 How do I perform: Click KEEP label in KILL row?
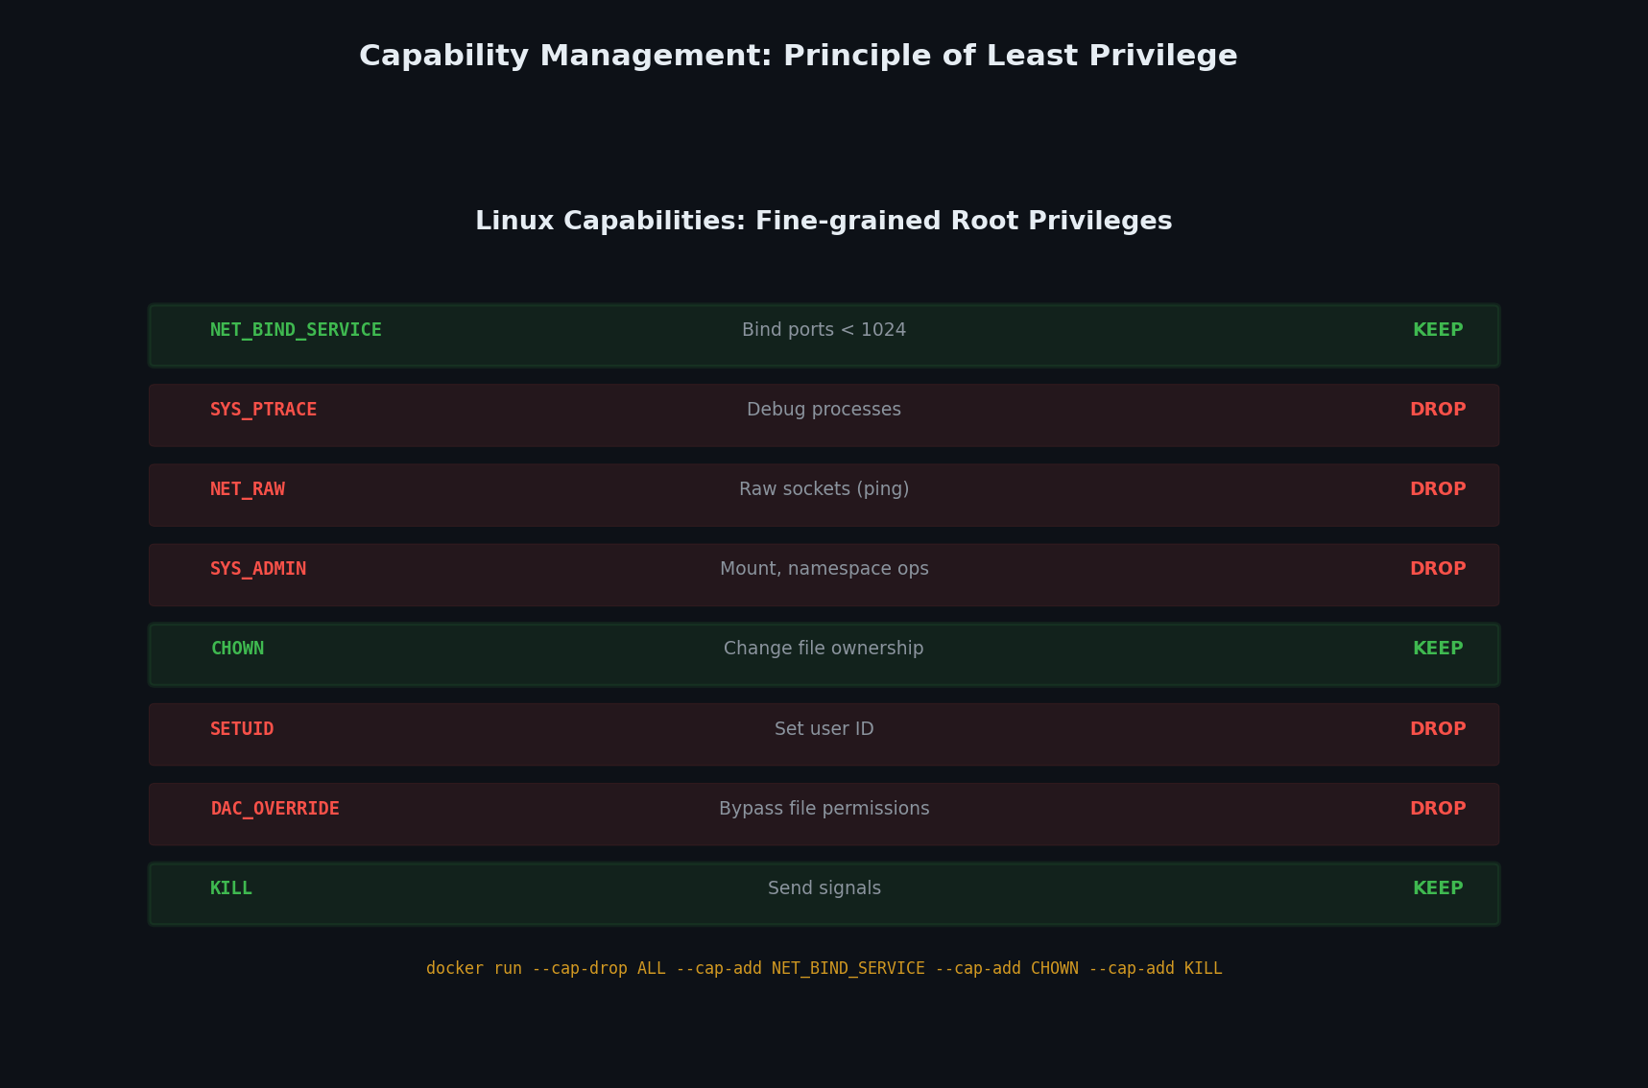click(1438, 888)
